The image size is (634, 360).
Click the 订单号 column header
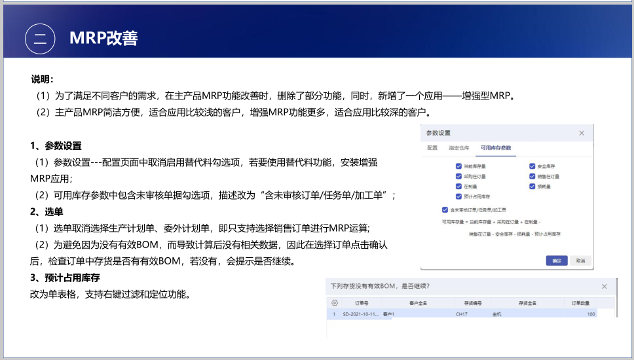click(362, 303)
